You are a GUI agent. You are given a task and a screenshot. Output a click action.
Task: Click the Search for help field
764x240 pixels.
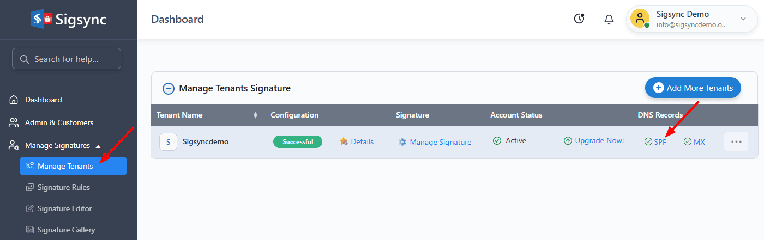pyautogui.click(x=67, y=59)
